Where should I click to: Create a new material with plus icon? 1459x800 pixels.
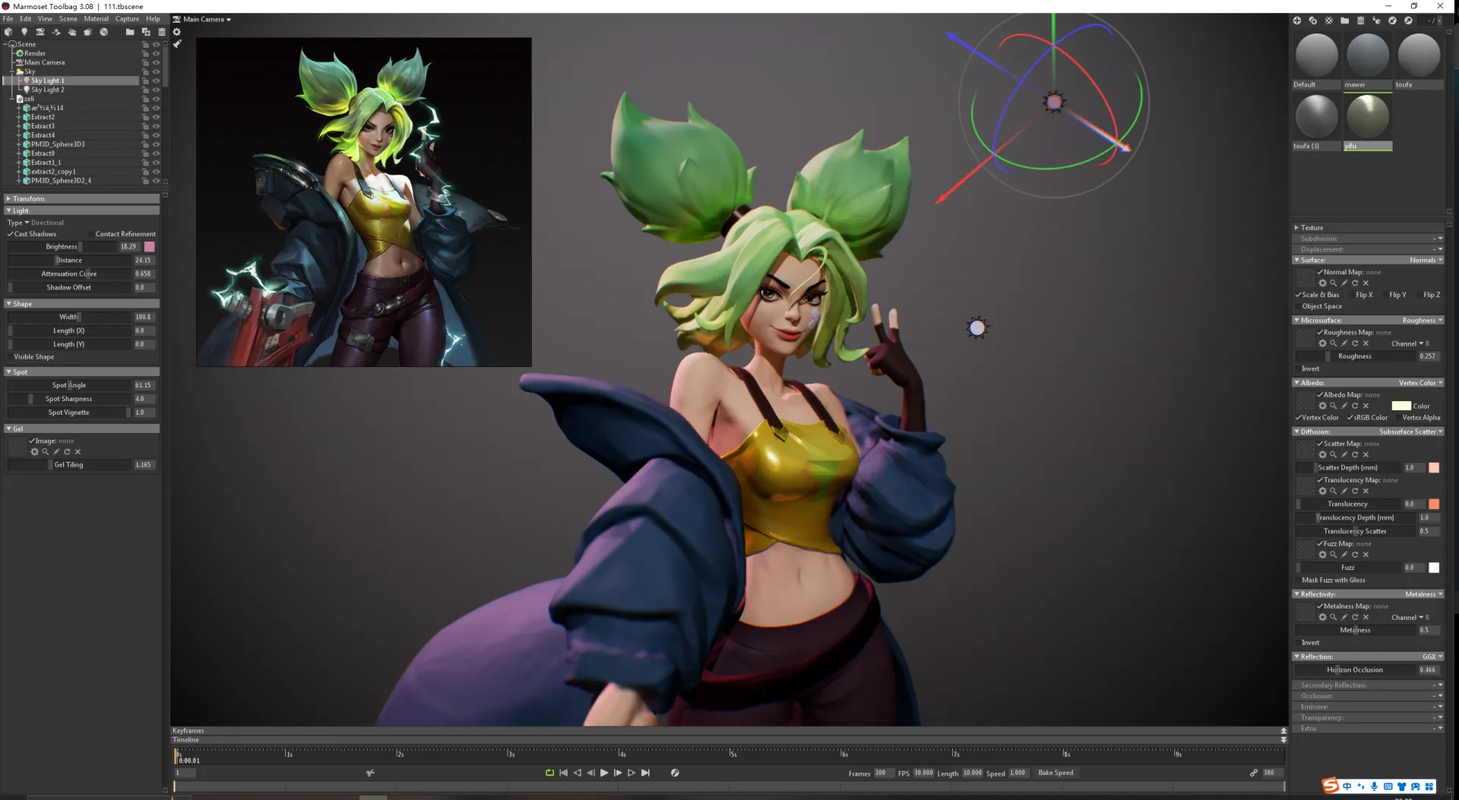(1296, 21)
